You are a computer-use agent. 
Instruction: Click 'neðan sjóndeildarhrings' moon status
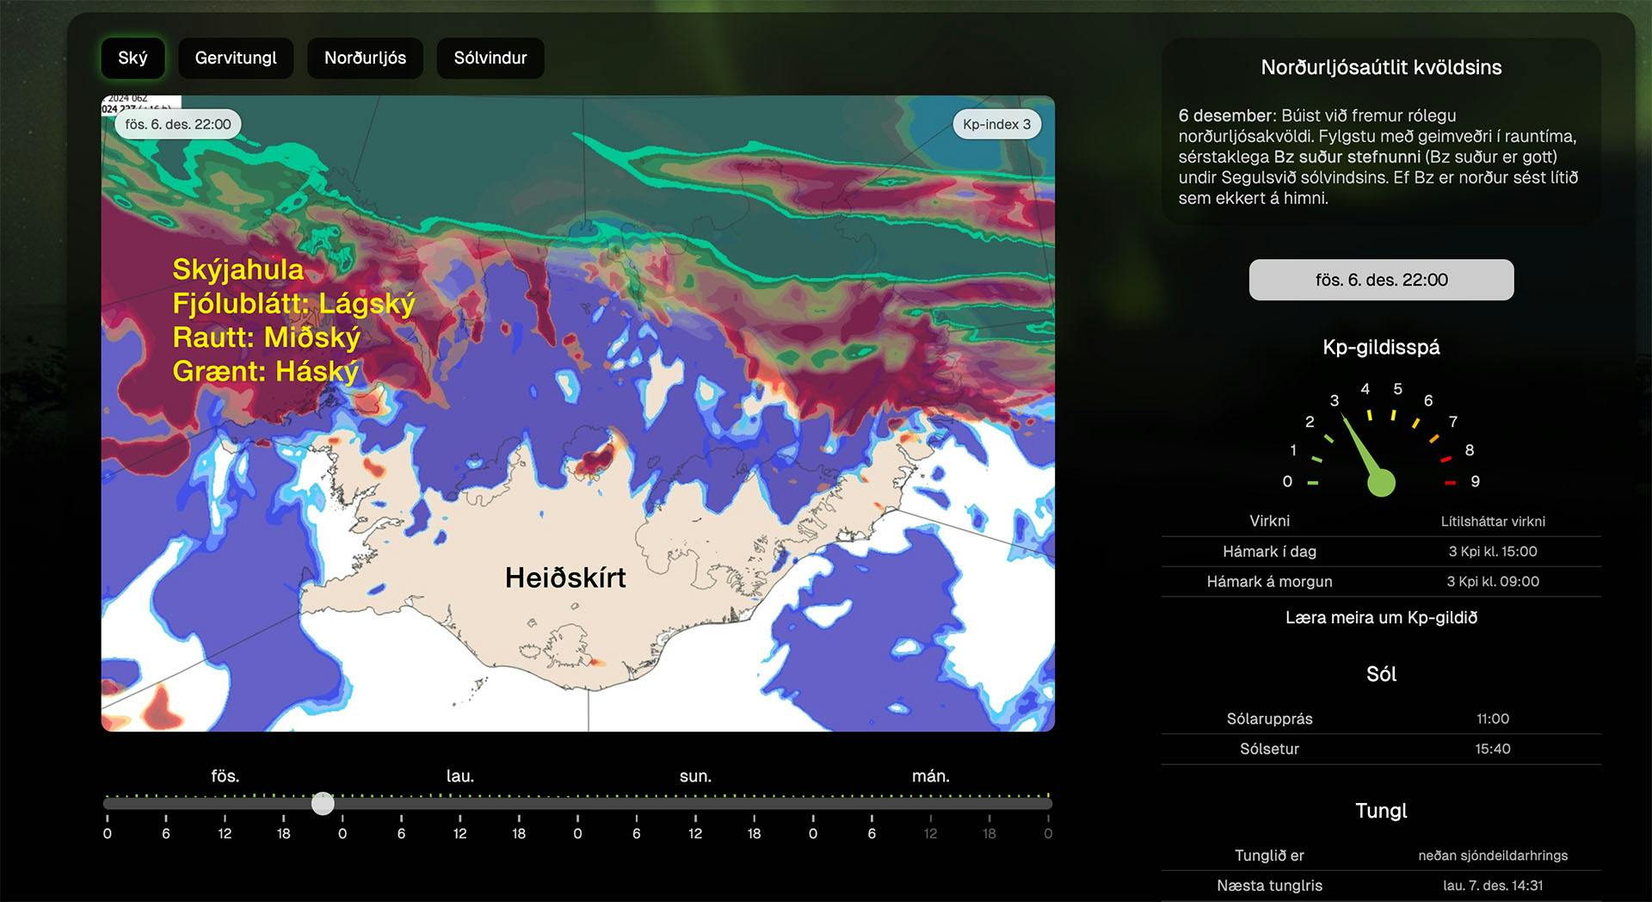(1493, 856)
